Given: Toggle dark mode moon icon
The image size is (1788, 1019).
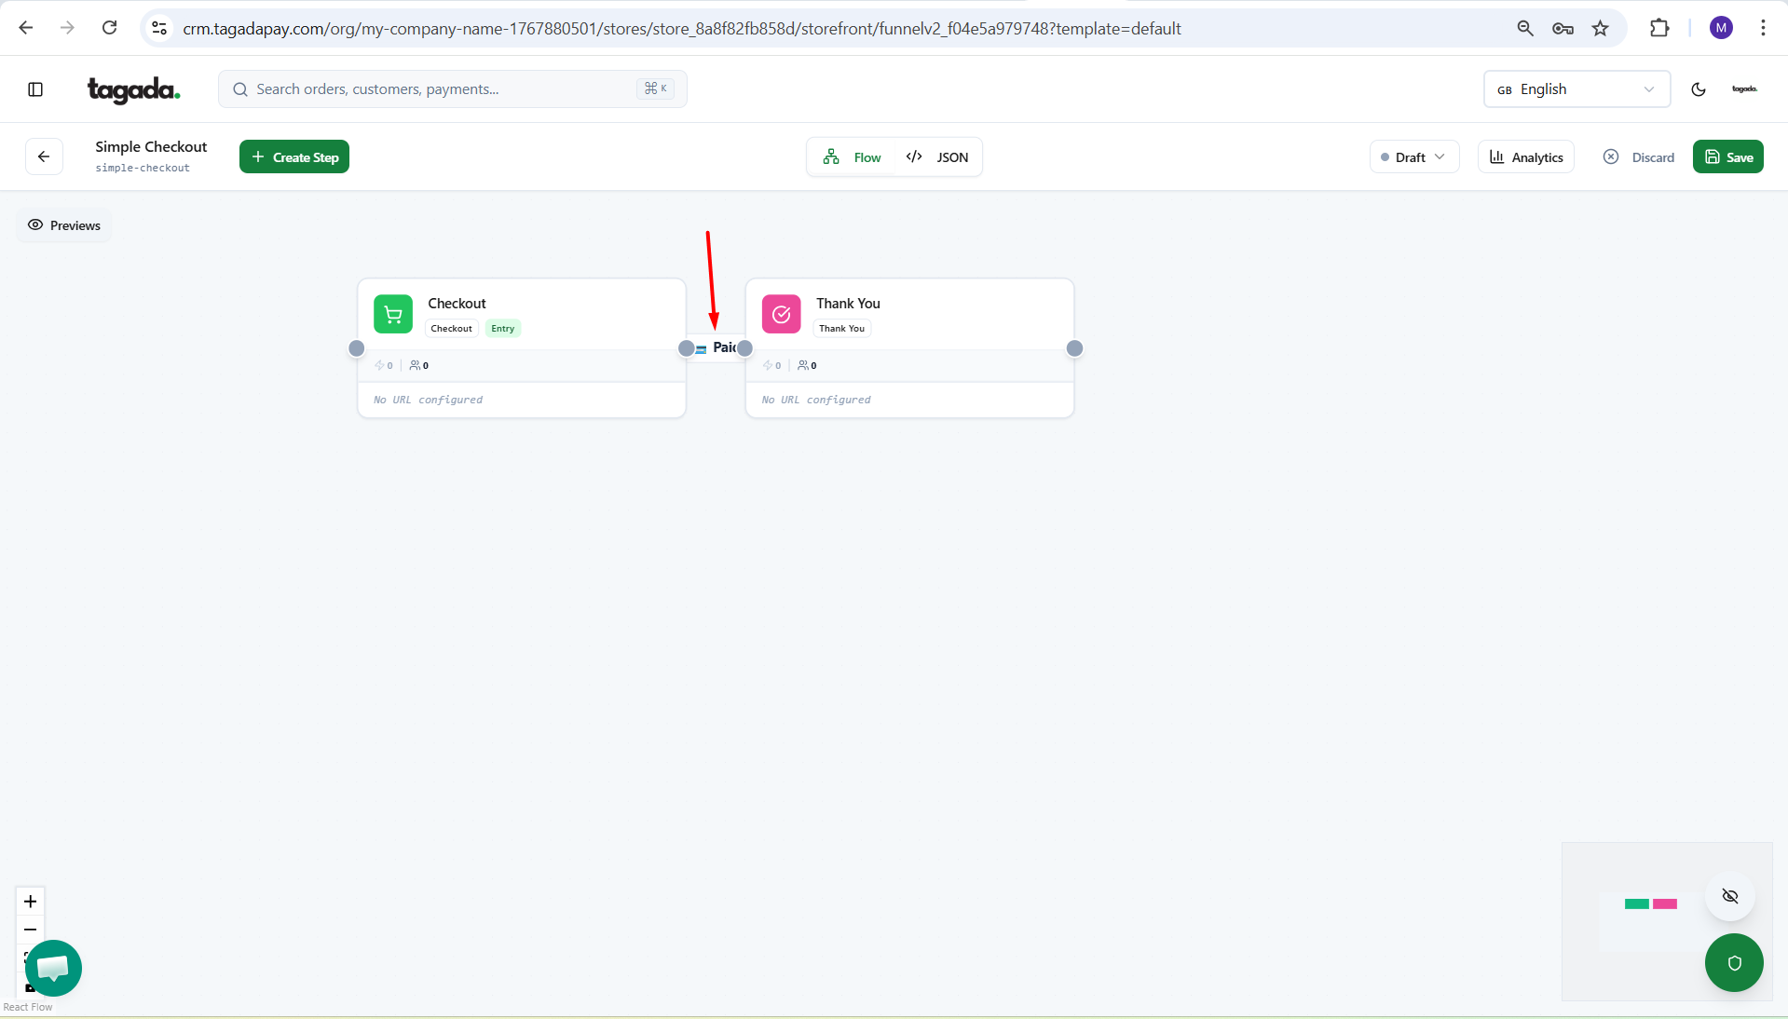Looking at the screenshot, I should click(x=1698, y=89).
